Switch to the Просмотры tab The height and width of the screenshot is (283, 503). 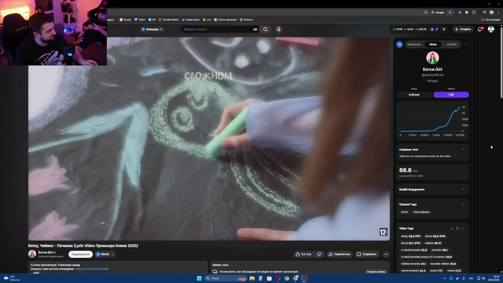pos(414,44)
